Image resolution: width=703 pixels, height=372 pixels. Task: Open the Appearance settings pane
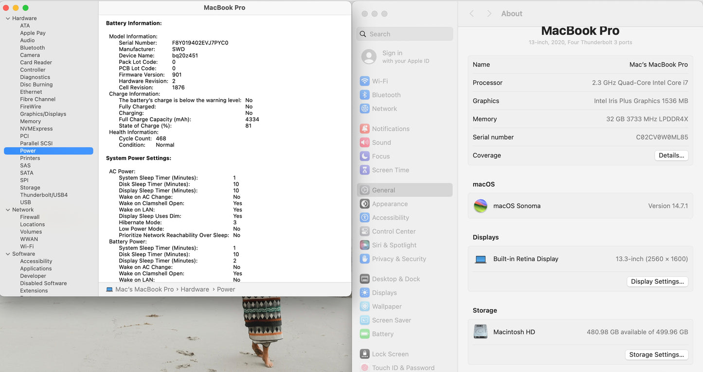390,204
